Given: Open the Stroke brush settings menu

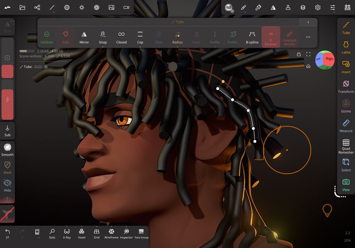Looking at the screenshot, I should [244, 7].
